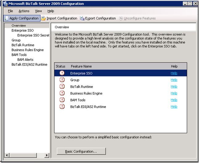Viewport: 199px width, 163px height.
Task: Click the warning status icon for Enterprise SSO
Action: tap(62, 73)
